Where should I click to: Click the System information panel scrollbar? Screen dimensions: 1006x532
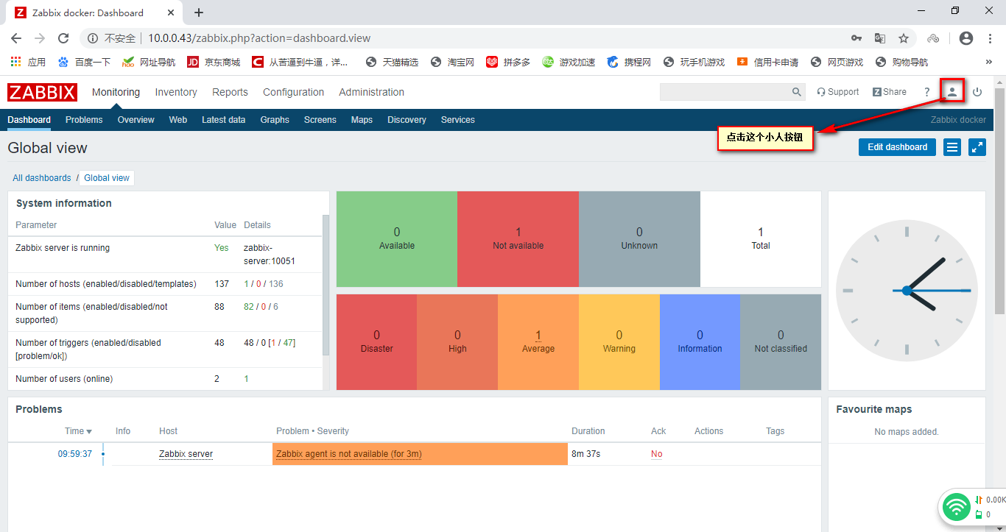(326, 287)
